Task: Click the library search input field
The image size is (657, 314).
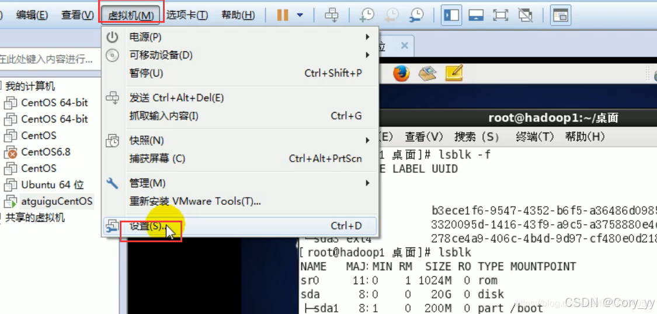Action: (x=50, y=59)
